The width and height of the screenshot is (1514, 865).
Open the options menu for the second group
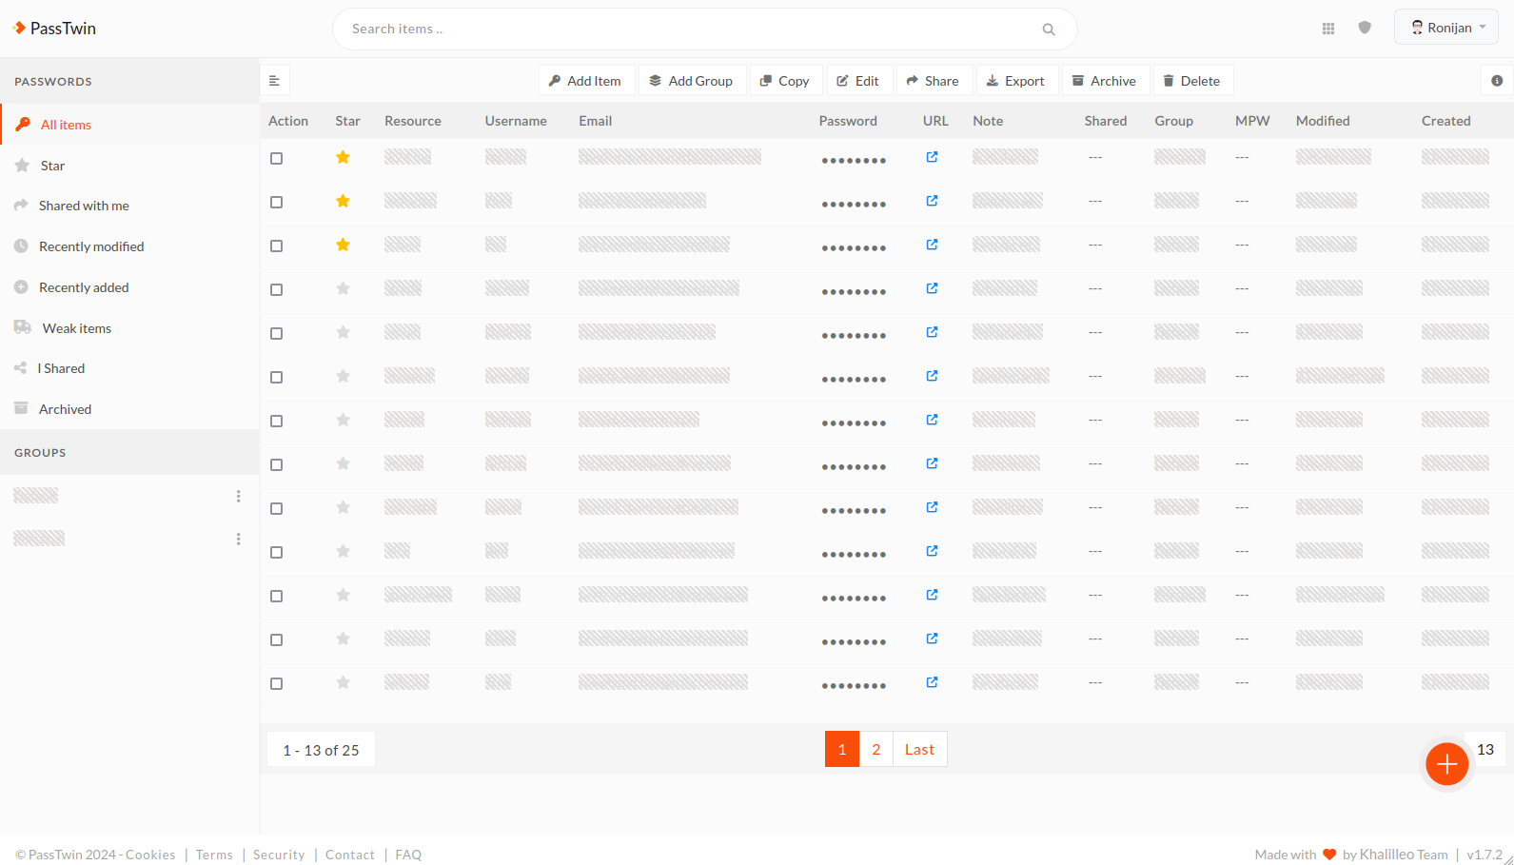point(238,539)
